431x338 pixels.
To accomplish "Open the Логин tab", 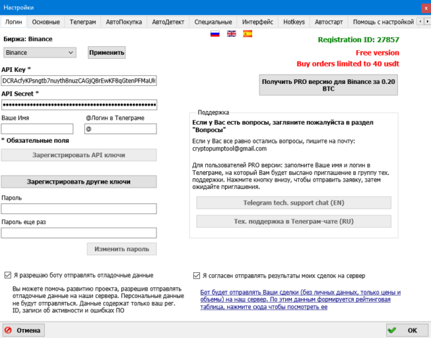I will click(x=14, y=22).
